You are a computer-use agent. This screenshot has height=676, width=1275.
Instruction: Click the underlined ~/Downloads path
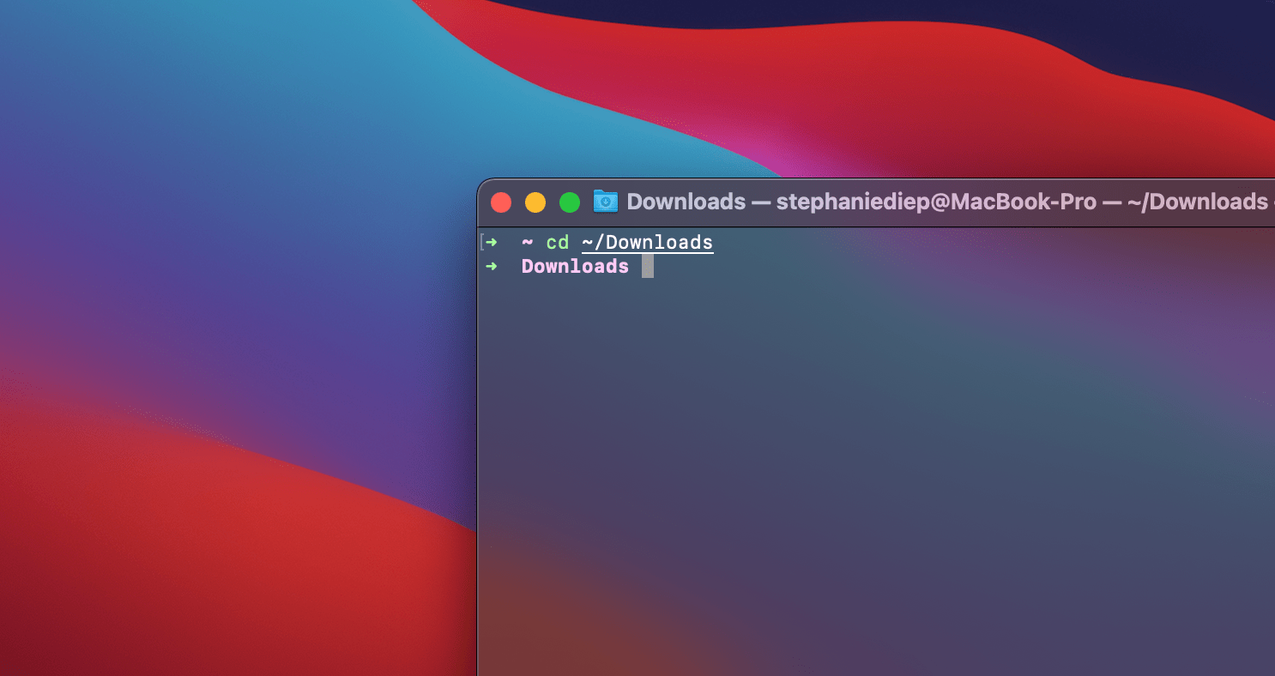pos(648,243)
